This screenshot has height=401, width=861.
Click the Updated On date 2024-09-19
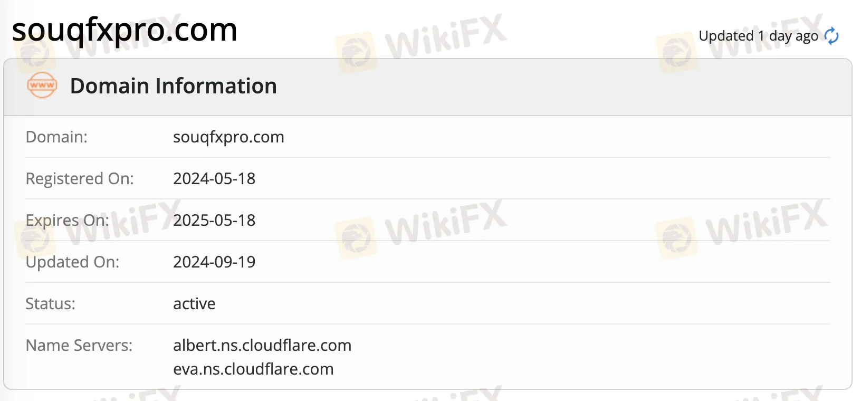coord(214,262)
